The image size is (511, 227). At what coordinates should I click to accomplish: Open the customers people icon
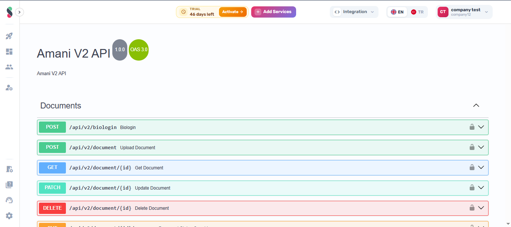click(9, 67)
